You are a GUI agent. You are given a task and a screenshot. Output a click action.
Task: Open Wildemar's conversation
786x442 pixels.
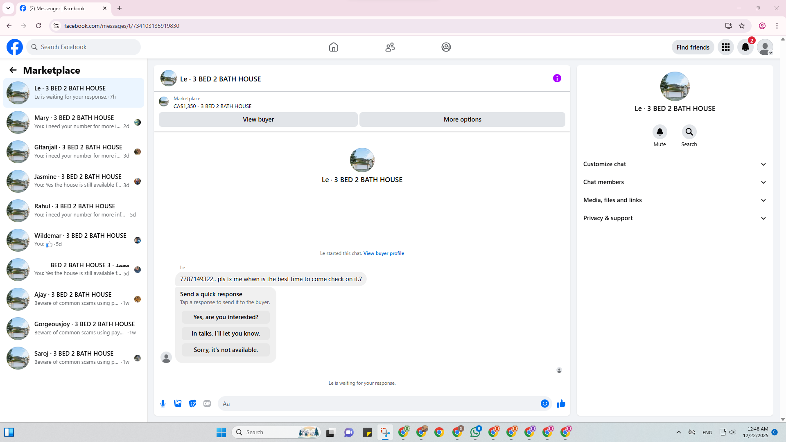click(x=74, y=240)
